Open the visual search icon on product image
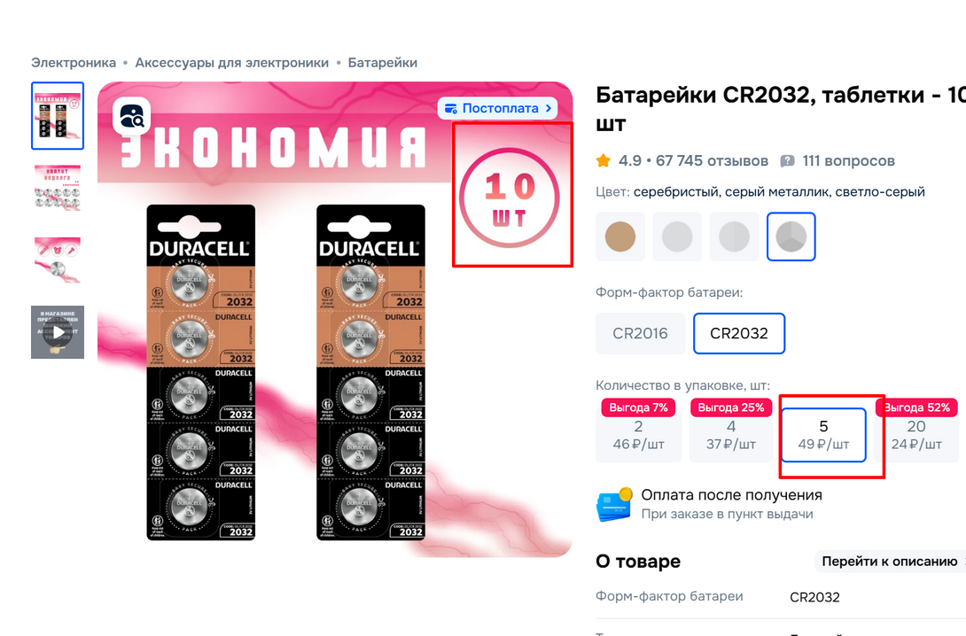 [x=131, y=116]
